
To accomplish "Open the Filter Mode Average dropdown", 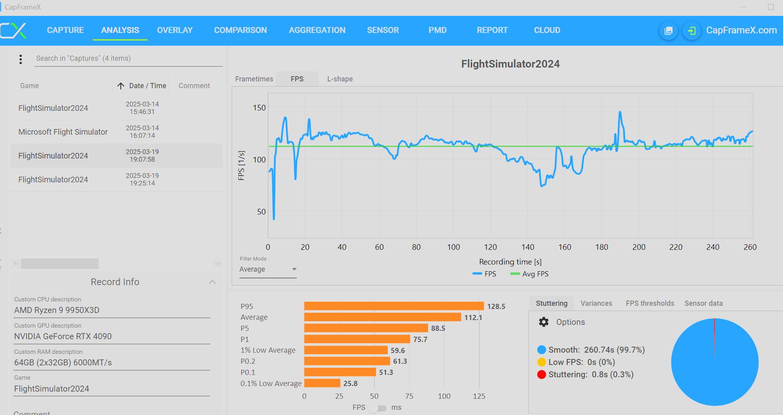I will pos(268,269).
